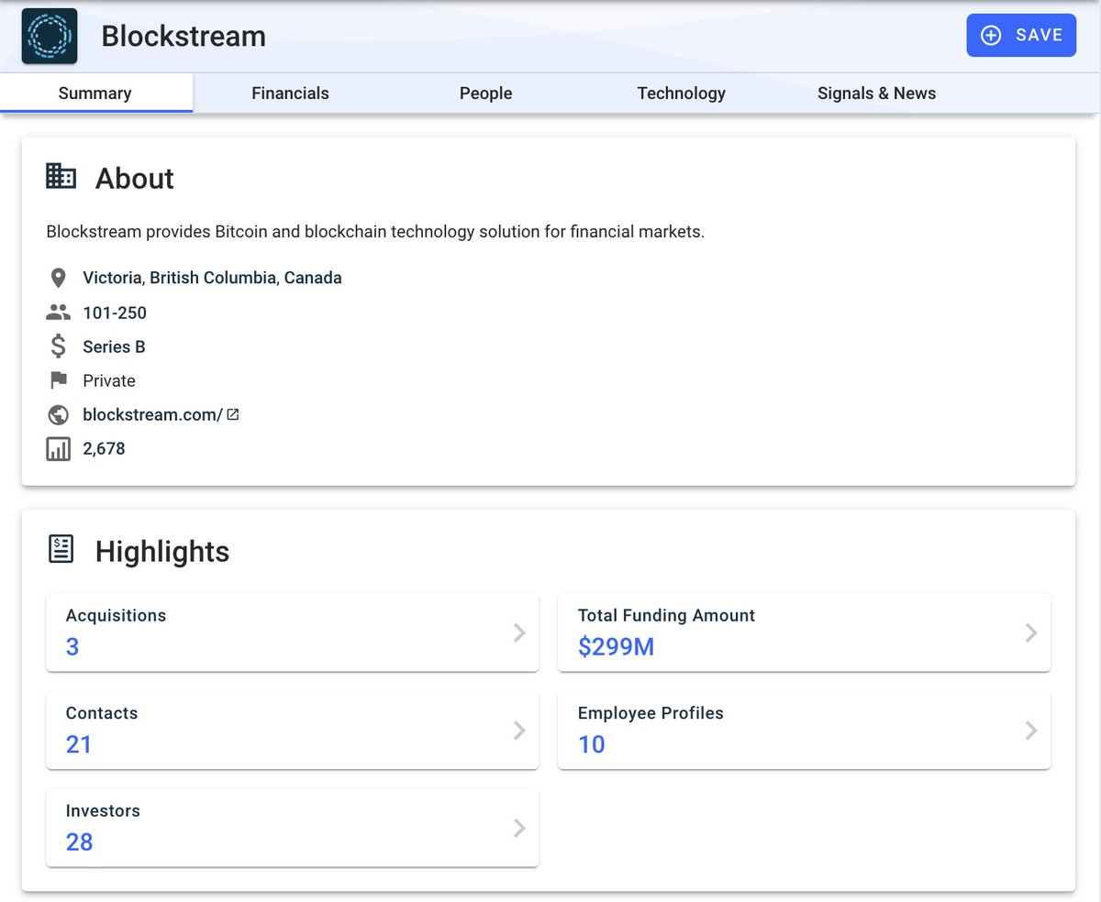Click the Investors count 28
The image size is (1101, 902).
coord(79,841)
